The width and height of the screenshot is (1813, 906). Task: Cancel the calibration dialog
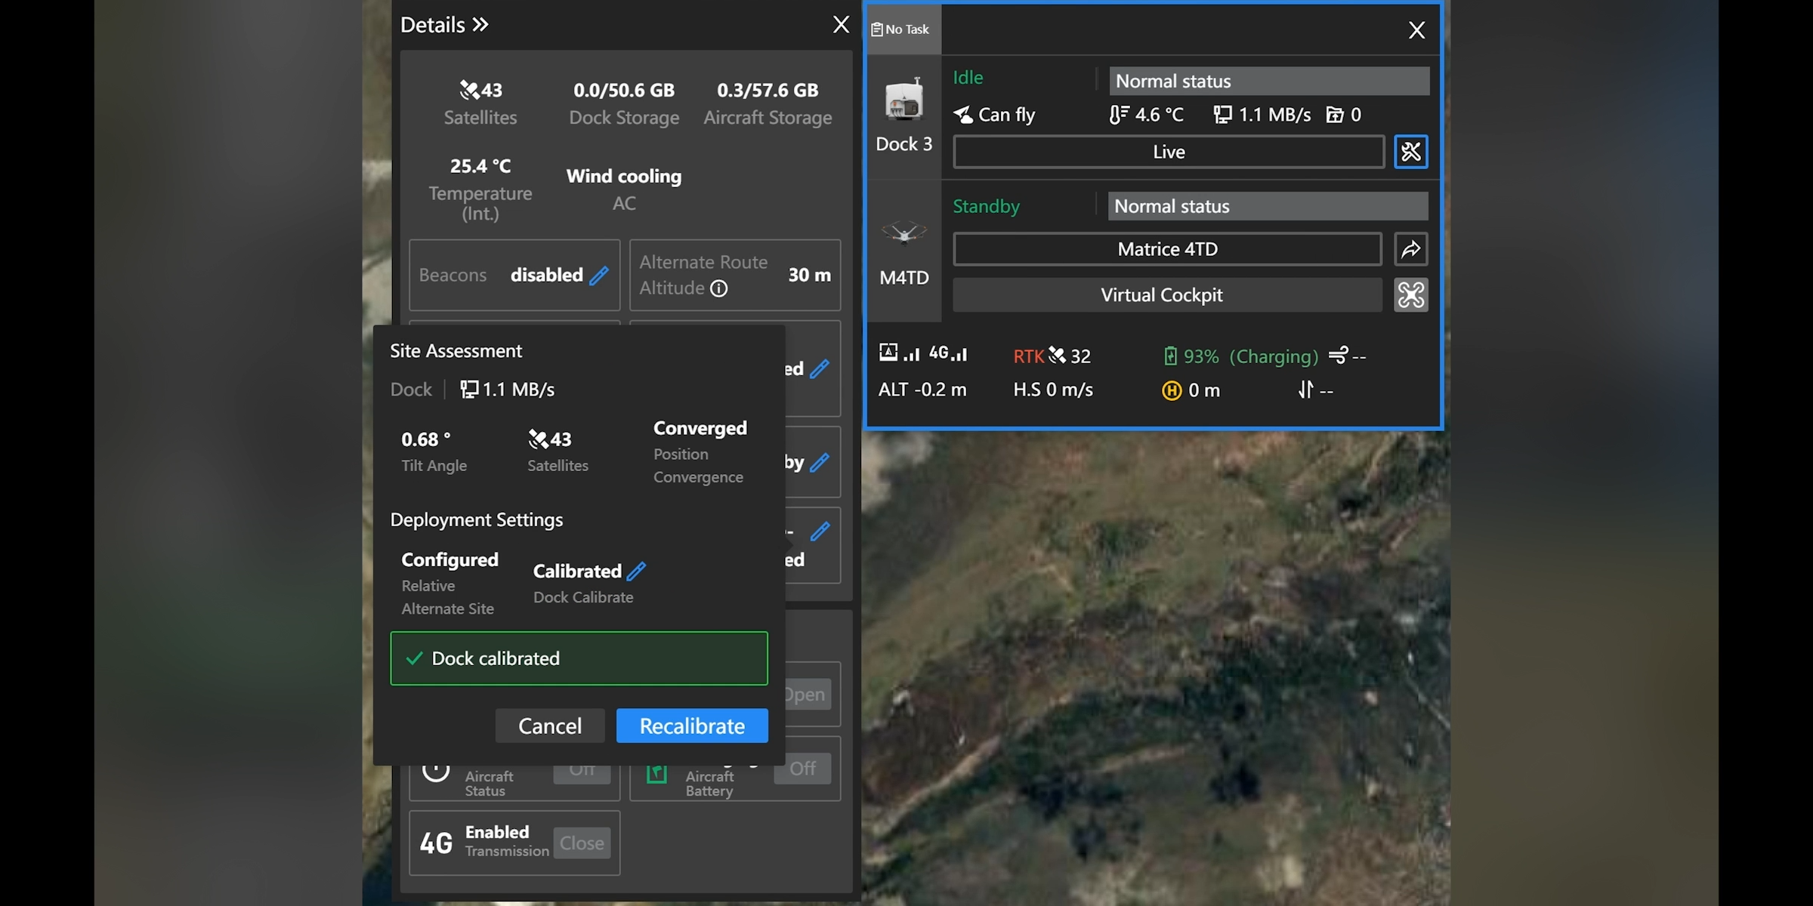click(x=549, y=726)
